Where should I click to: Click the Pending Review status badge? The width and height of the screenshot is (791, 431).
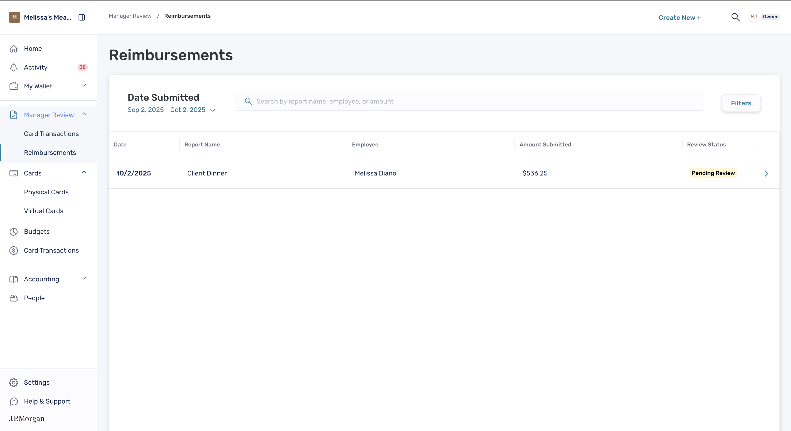pos(713,173)
